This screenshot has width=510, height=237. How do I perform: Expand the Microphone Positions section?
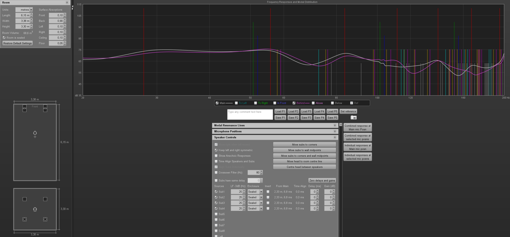(335, 131)
